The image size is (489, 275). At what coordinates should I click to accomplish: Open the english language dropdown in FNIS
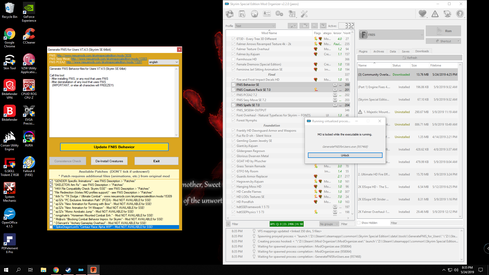pyautogui.click(x=164, y=62)
